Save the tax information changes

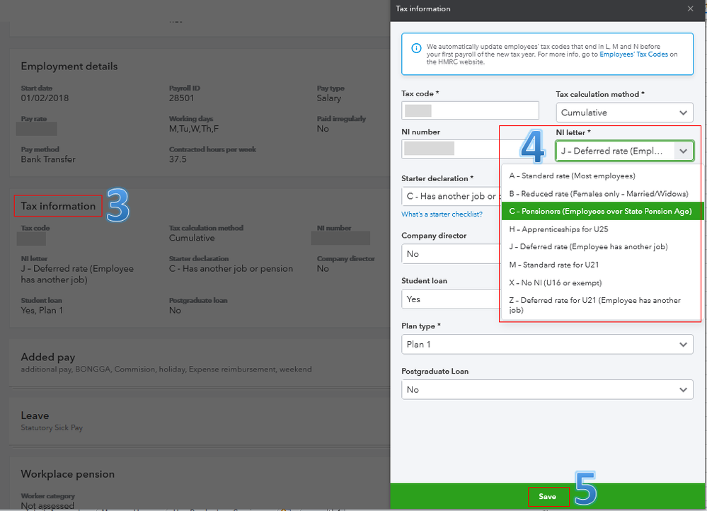click(x=547, y=496)
